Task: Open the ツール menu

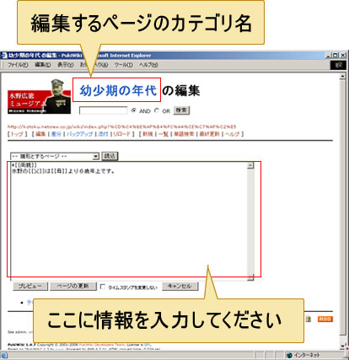Action: (123, 65)
